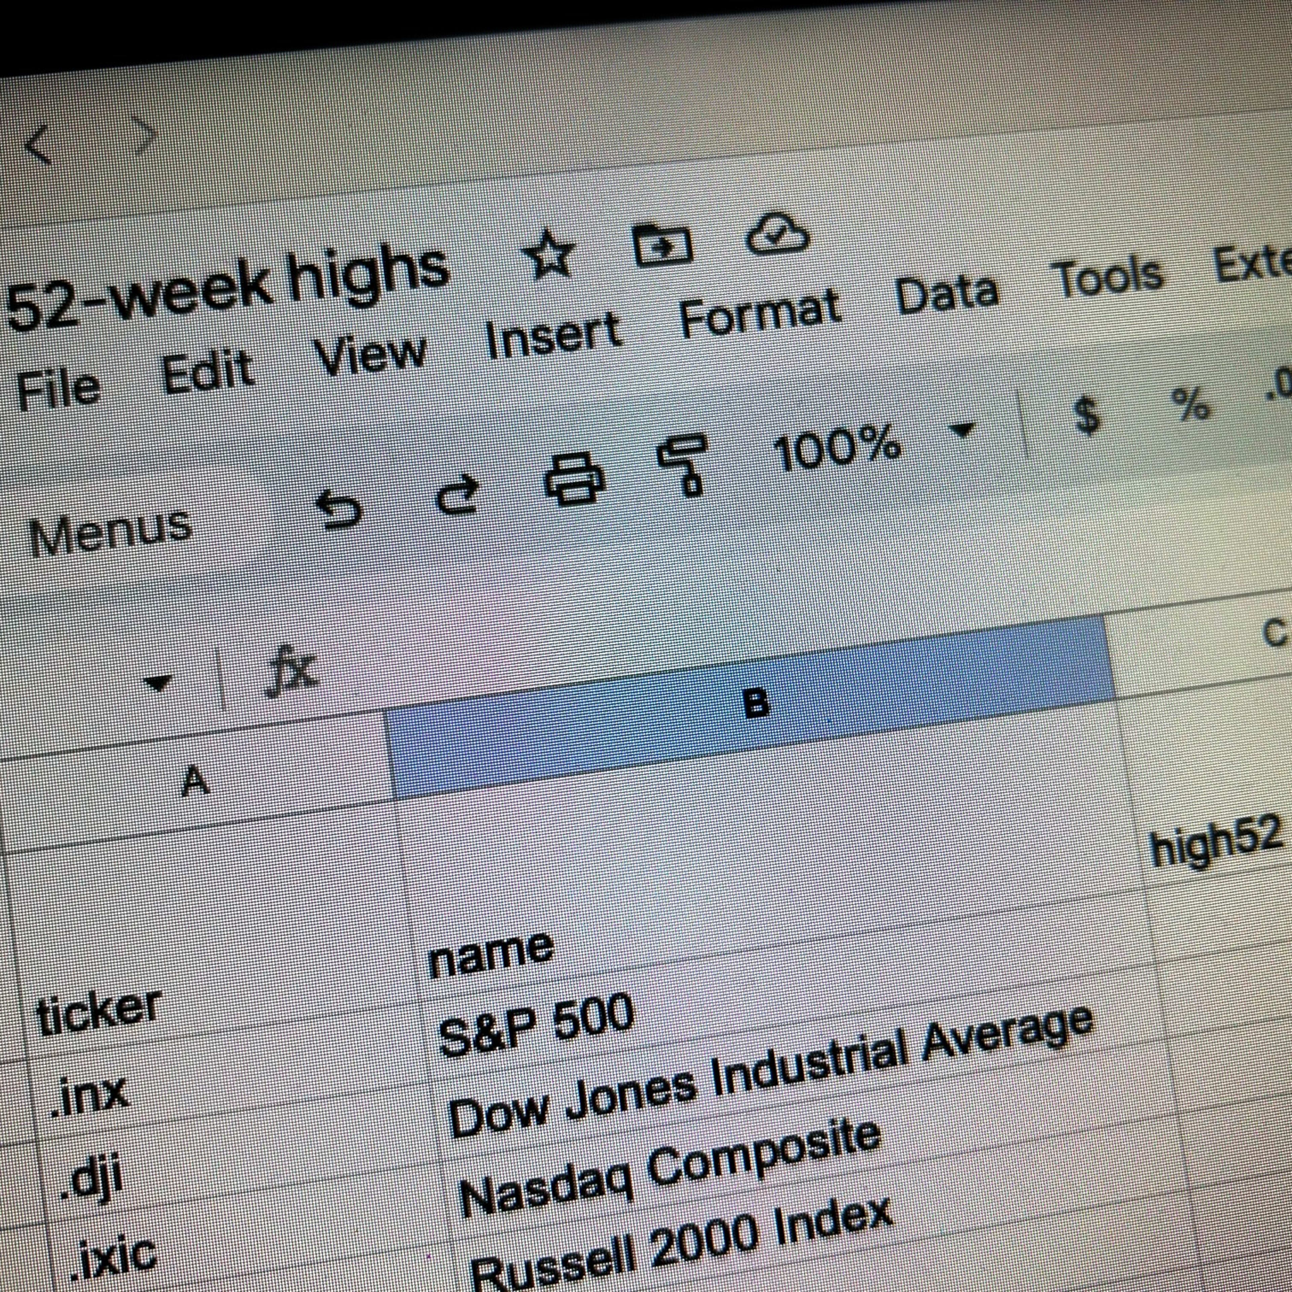Click the browser forward arrow

pos(143,136)
